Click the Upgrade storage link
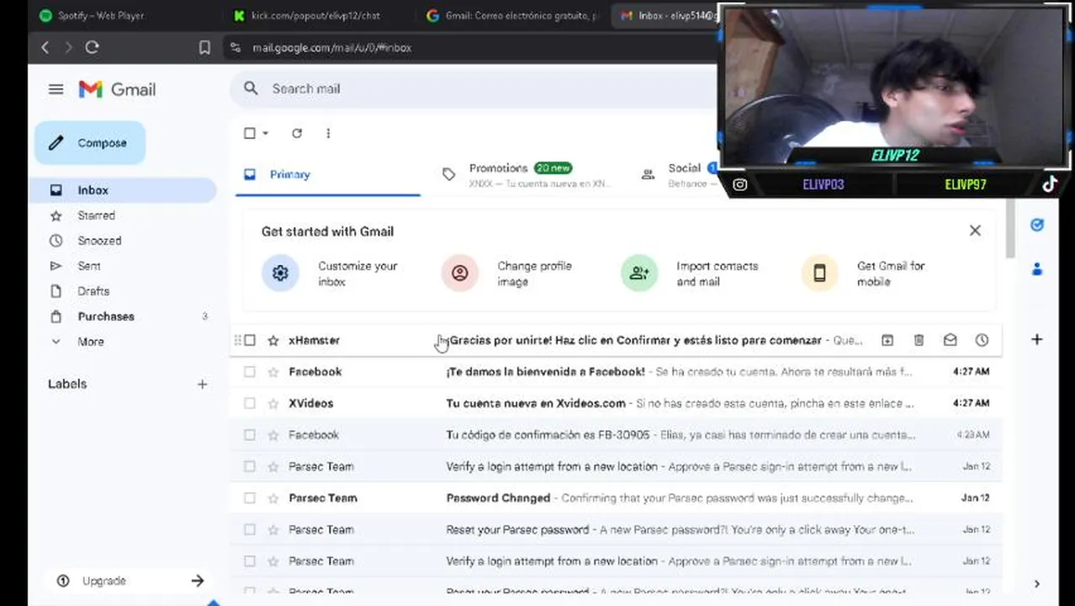The width and height of the screenshot is (1075, 606). coord(104,581)
